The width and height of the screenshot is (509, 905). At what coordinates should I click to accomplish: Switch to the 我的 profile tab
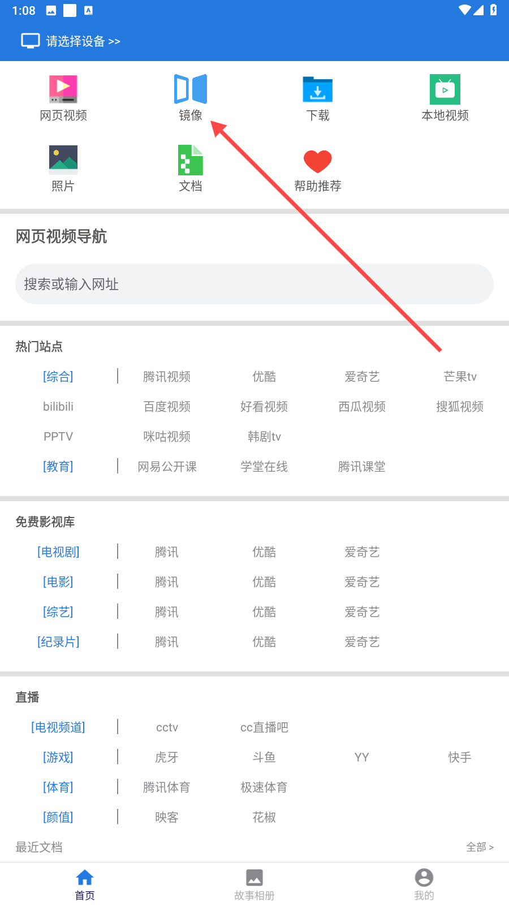[x=424, y=884]
